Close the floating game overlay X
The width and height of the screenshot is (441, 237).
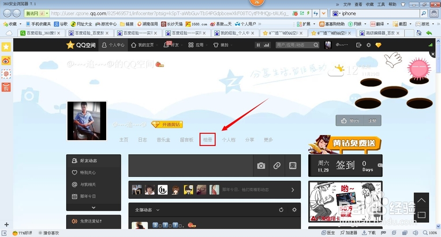(433, 54)
